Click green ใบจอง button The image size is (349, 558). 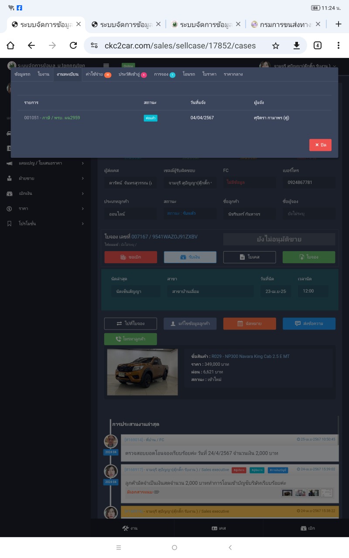click(x=309, y=257)
